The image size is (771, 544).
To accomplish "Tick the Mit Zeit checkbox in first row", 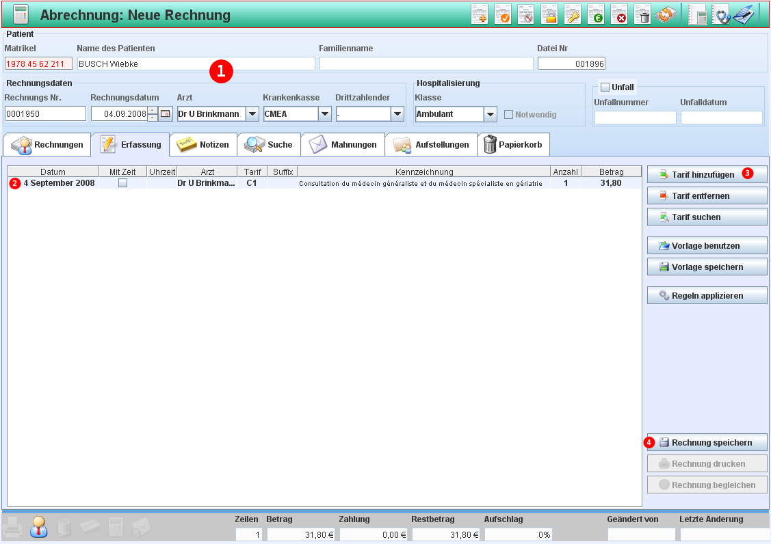I will pos(122,183).
